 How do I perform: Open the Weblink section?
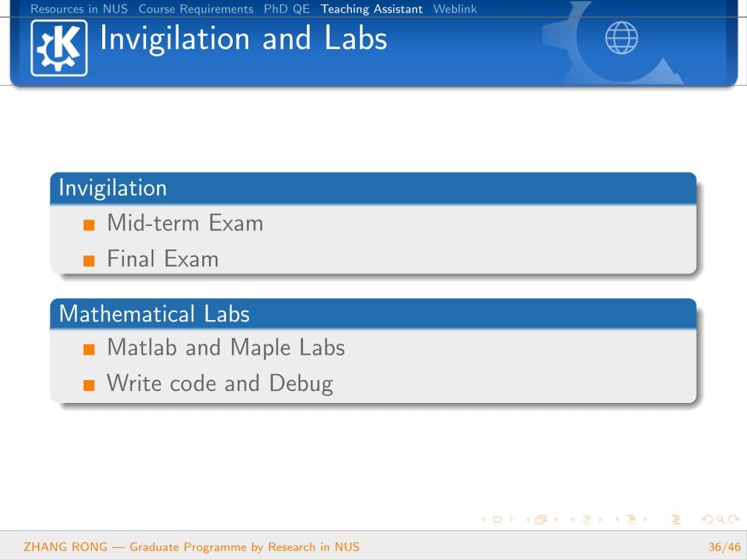pos(455,9)
